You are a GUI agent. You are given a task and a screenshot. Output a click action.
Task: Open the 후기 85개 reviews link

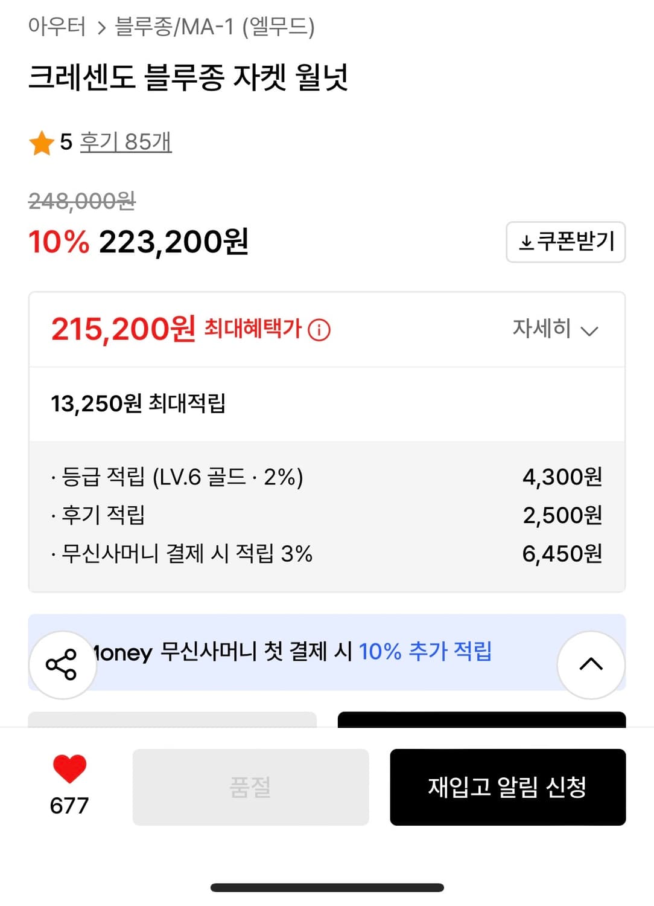(x=125, y=142)
